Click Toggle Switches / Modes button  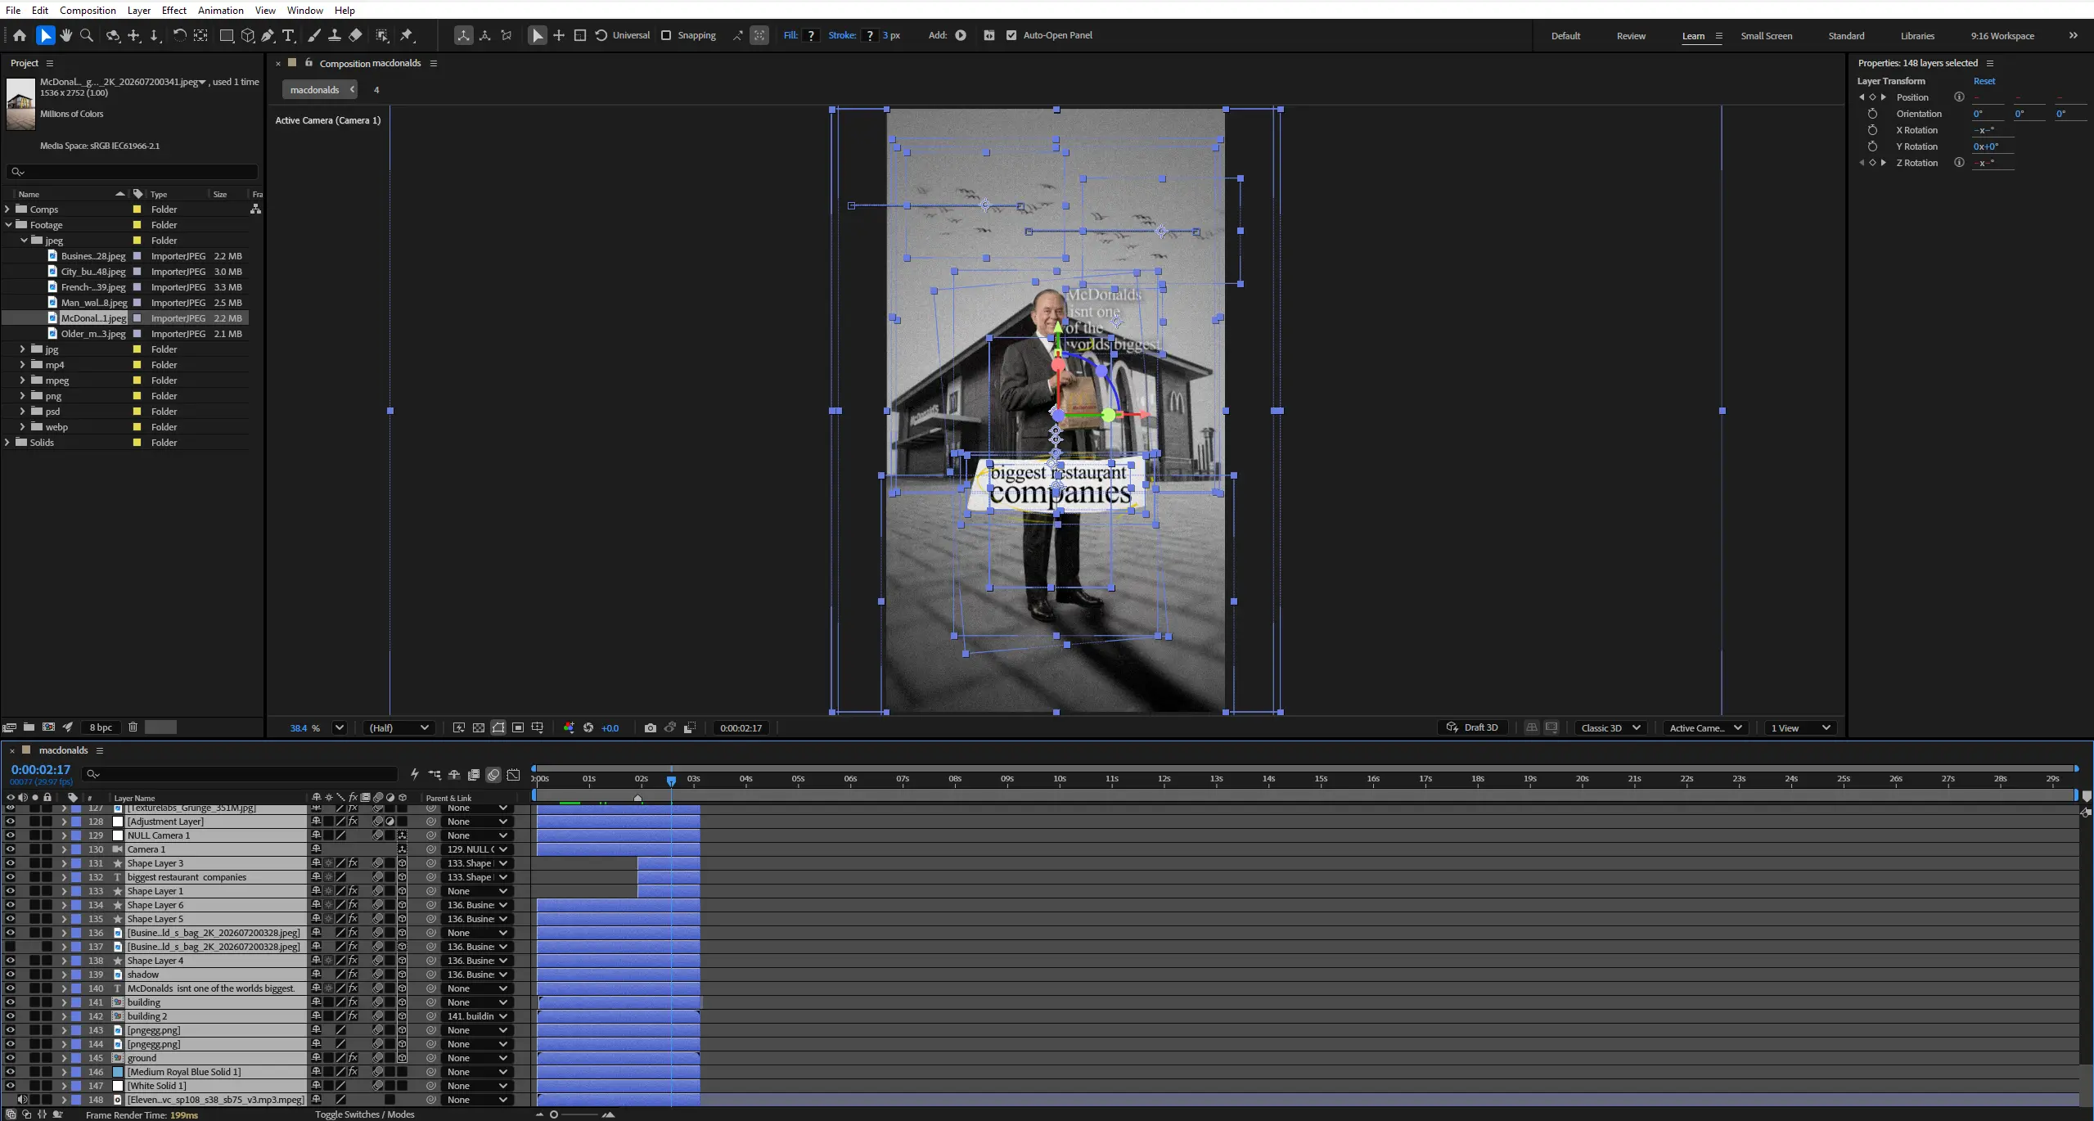[365, 1114]
